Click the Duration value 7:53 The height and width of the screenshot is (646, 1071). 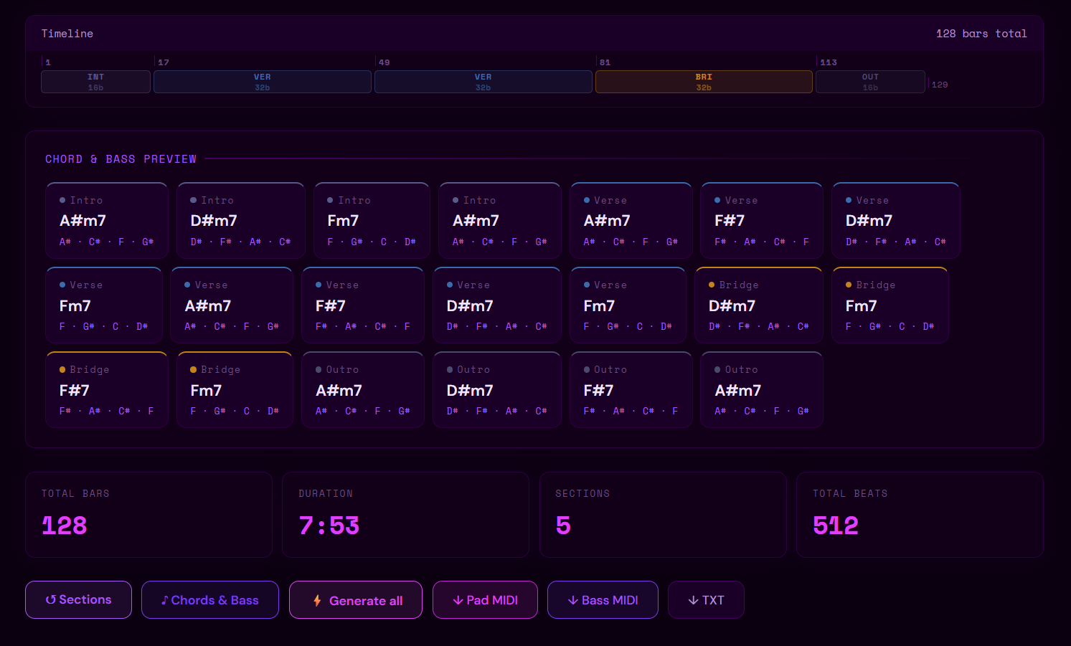(x=329, y=526)
